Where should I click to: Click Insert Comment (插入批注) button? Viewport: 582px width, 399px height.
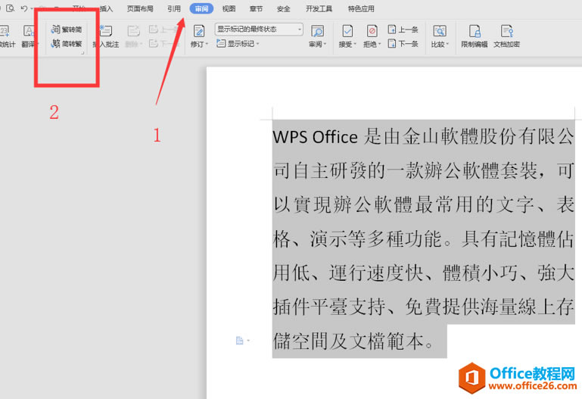[106, 36]
